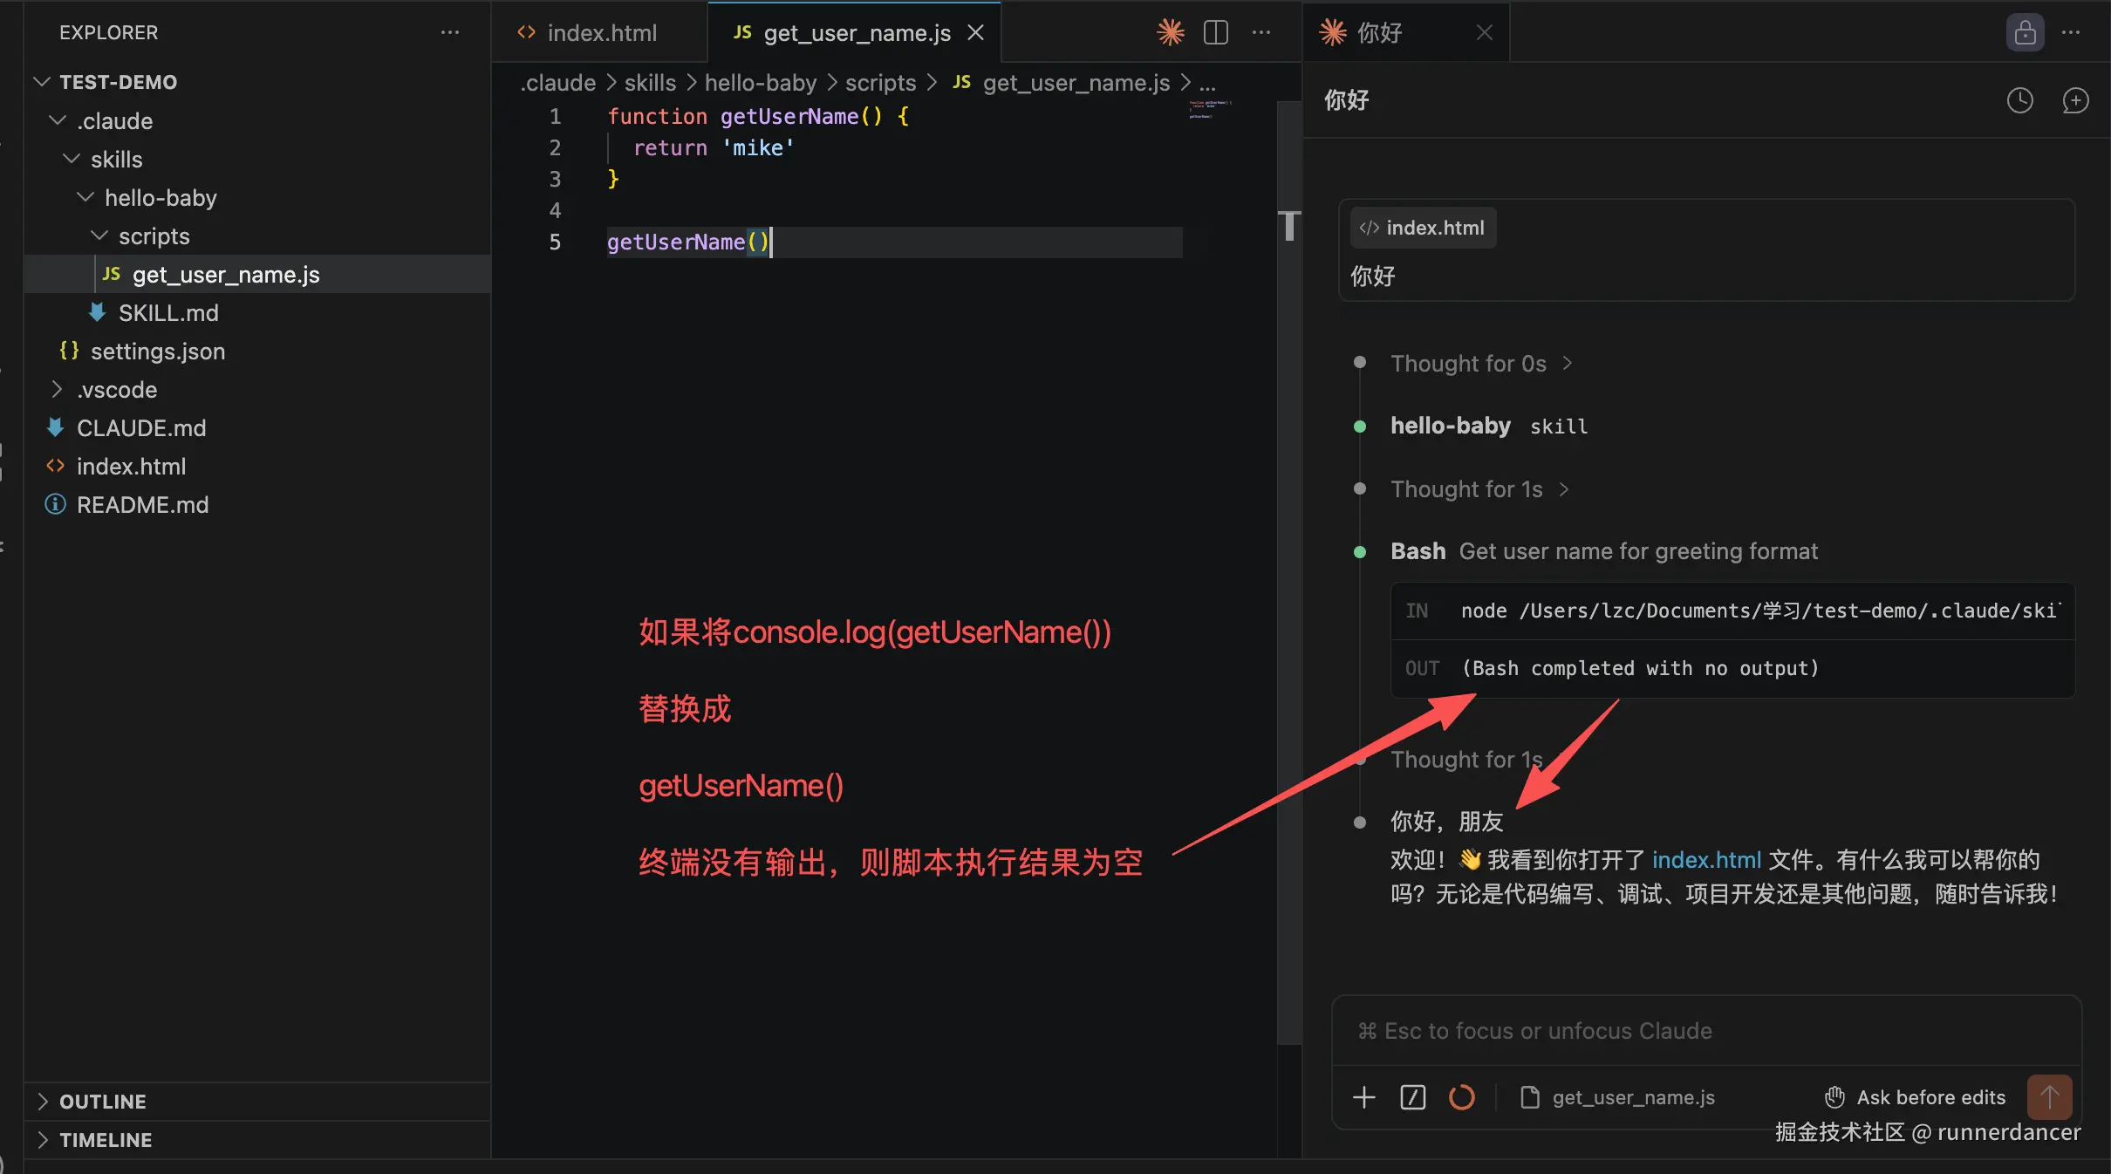Send message with the up-arrow button
Viewport: 2111px width, 1174px height.
click(2049, 1096)
